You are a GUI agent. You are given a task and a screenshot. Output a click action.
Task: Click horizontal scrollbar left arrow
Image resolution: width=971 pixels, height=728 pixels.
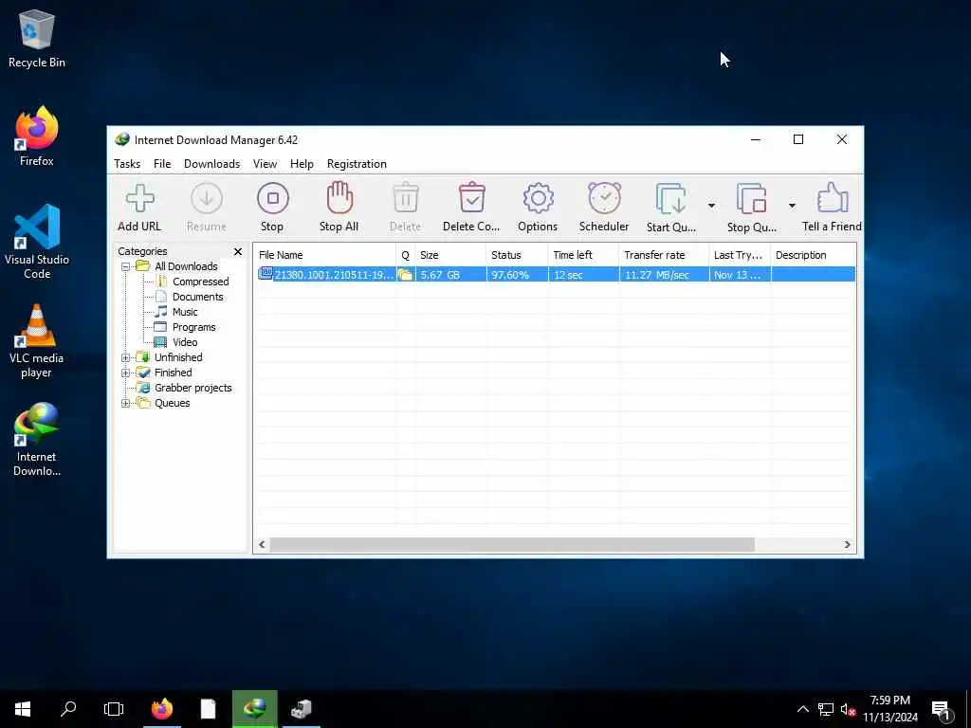click(262, 545)
